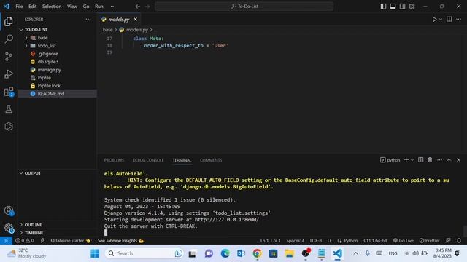Toggle the bottom Panel visibility
The height and width of the screenshot is (262, 467).
pyautogui.click(x=393, y=7)
